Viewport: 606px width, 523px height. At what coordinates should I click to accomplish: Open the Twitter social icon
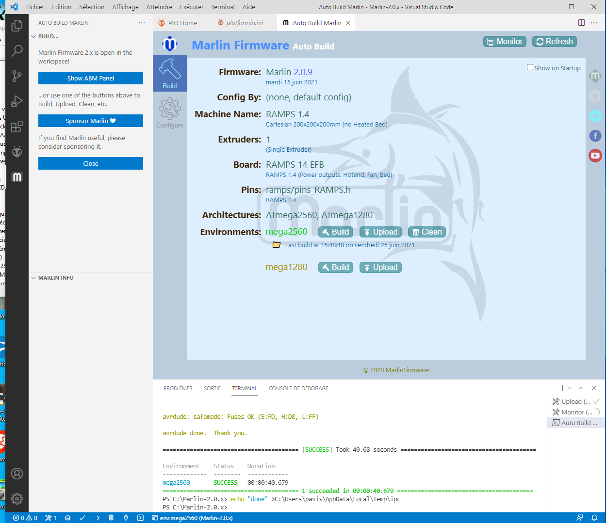click(595, 116)
